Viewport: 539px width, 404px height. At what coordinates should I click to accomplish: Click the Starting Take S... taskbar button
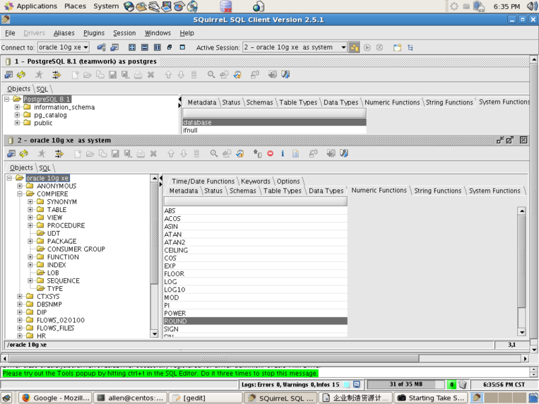tap(430, 397)
